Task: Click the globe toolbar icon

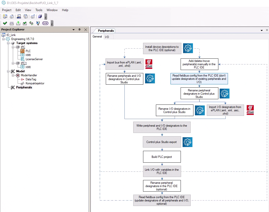Action: click(x=38, y=23)
